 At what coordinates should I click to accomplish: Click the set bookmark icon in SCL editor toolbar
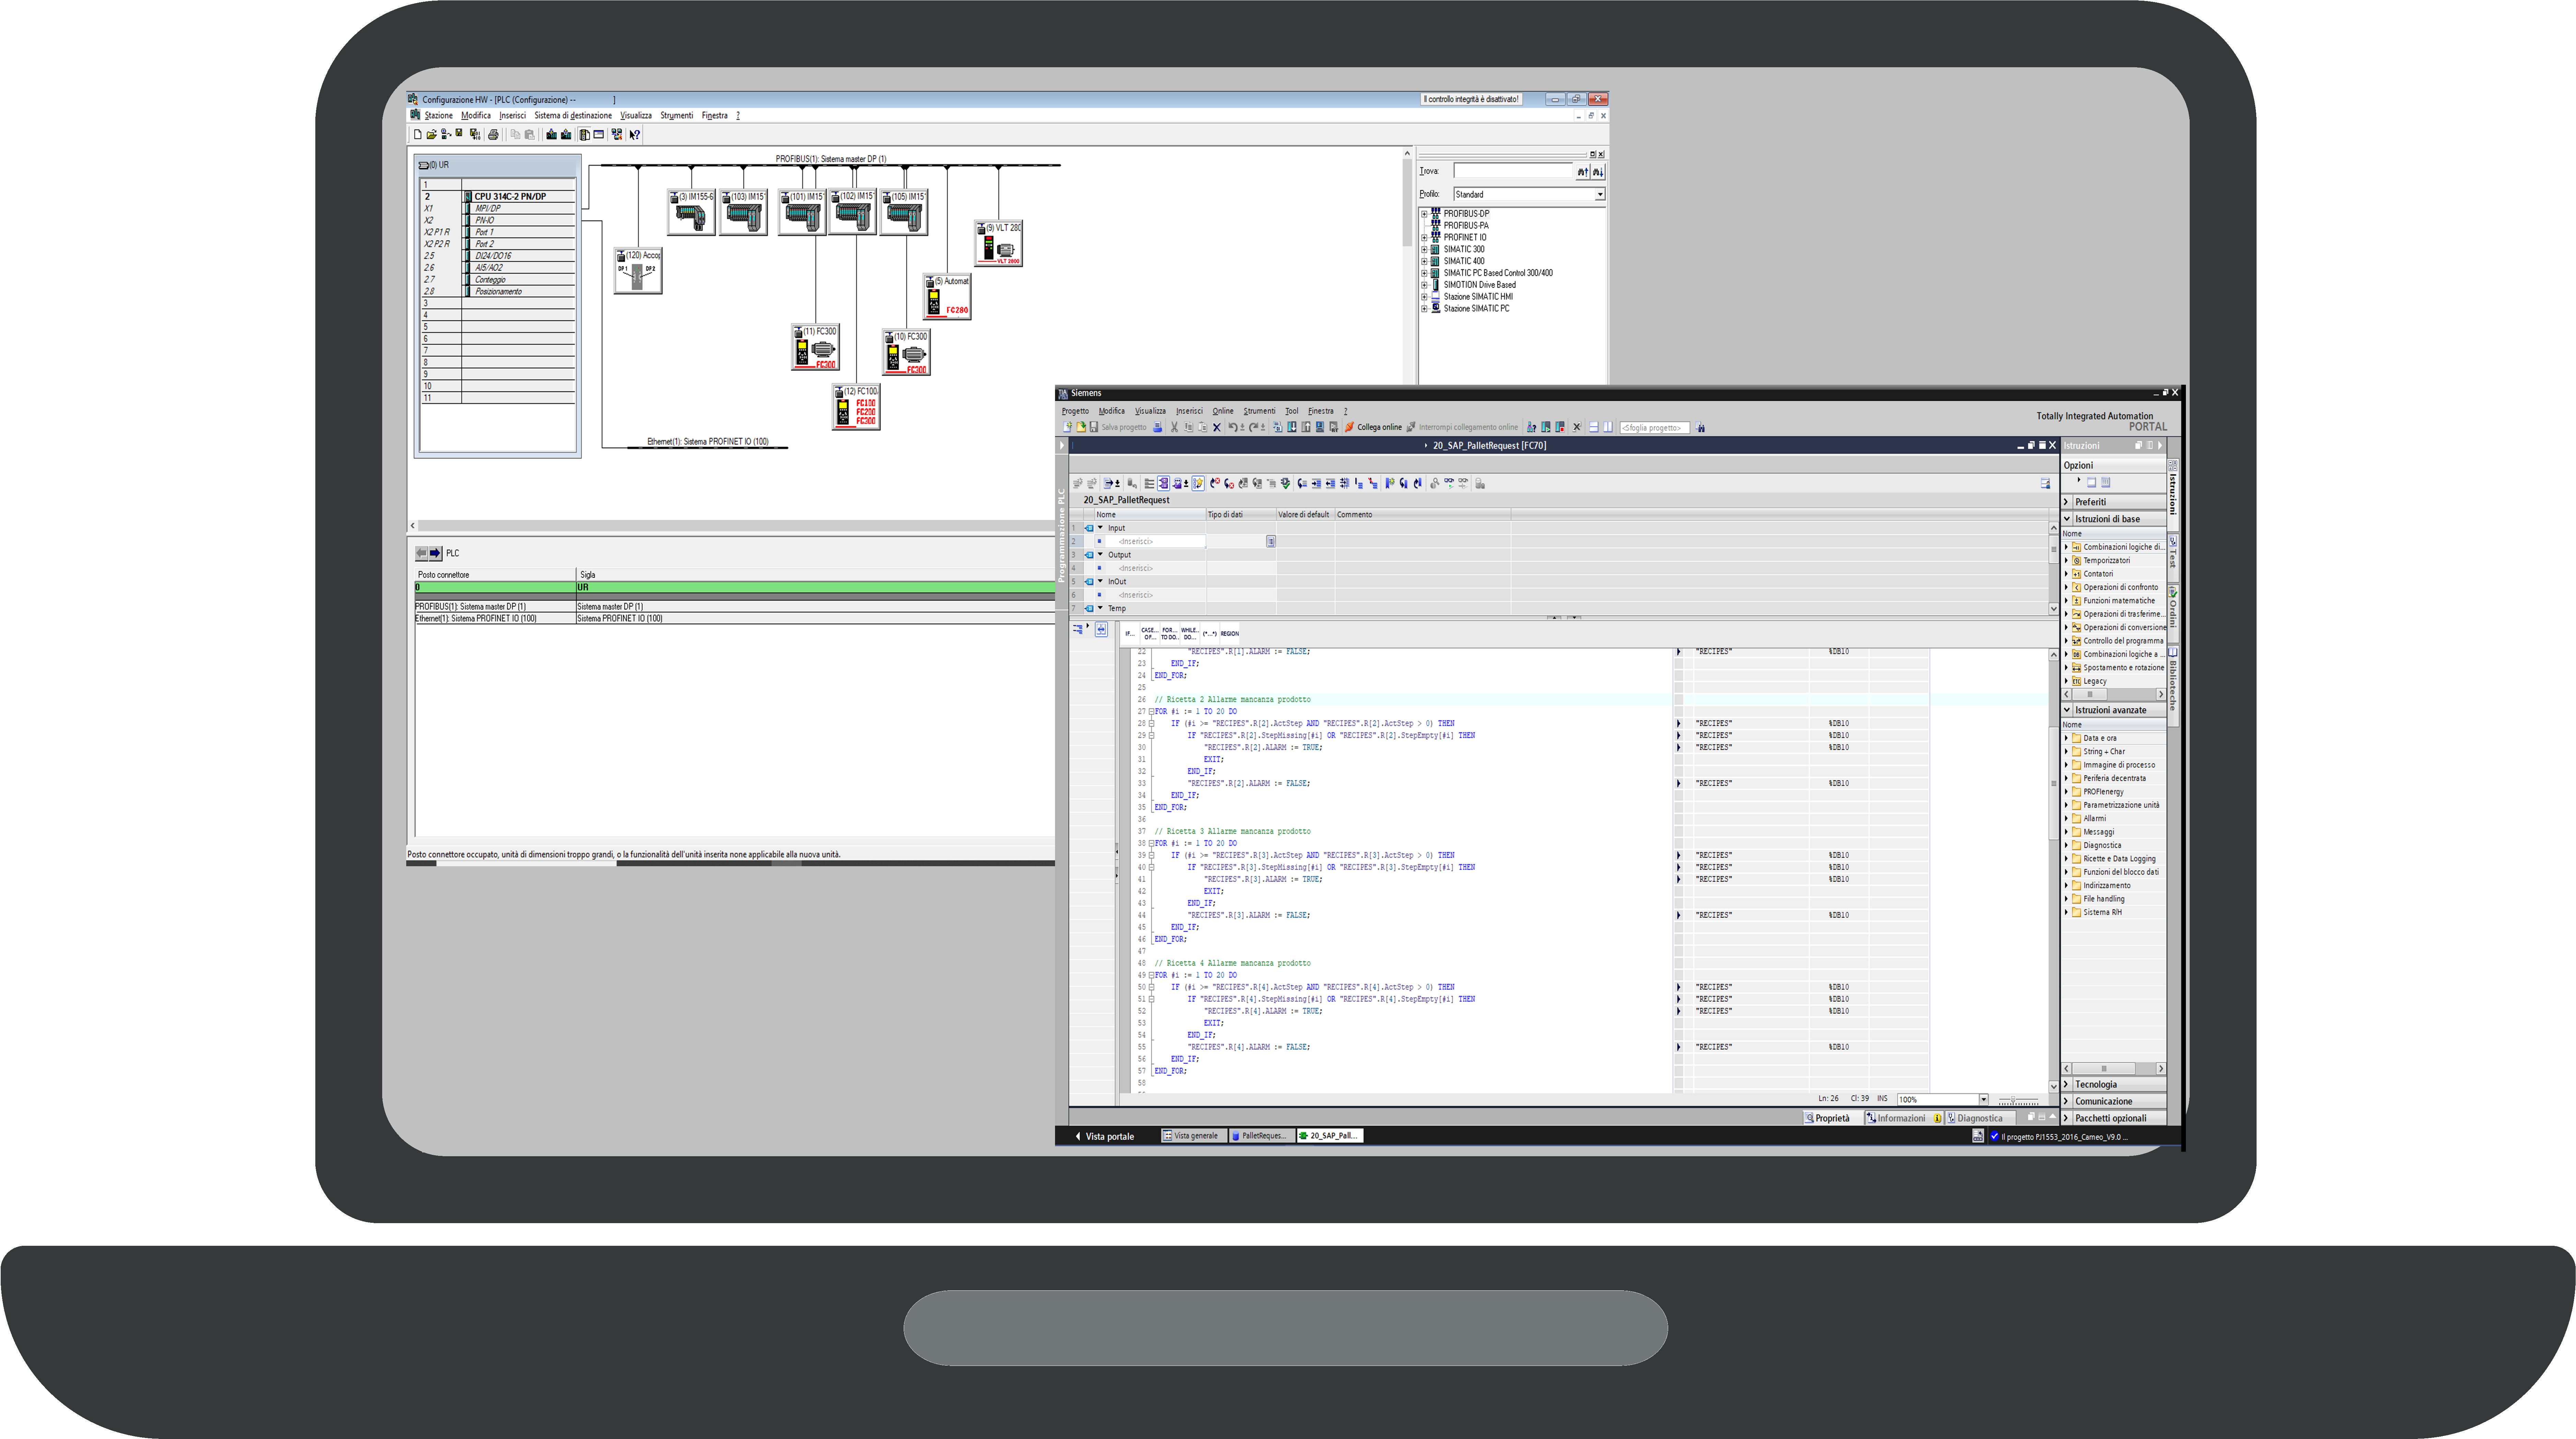click(1390, 483)
